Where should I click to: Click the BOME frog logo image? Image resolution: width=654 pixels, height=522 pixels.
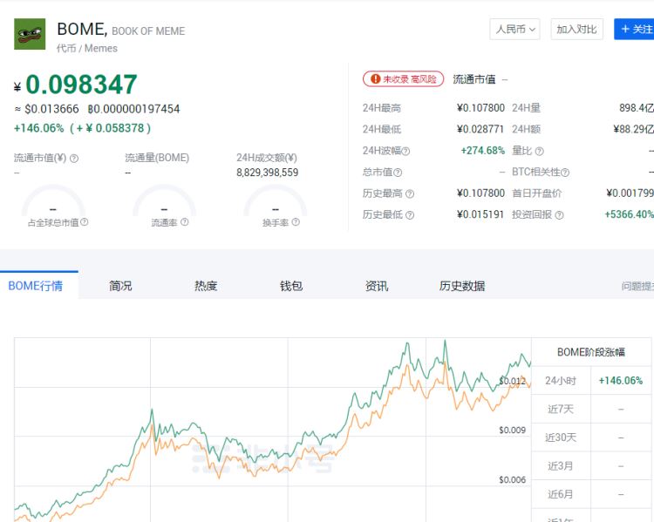tap(30, 34)
